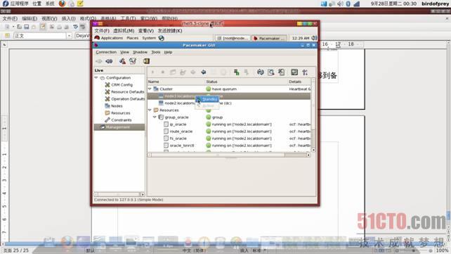Click the horizontal scrollbar under resource list
The width and height of the screenshot is (451, 254).
229,155
